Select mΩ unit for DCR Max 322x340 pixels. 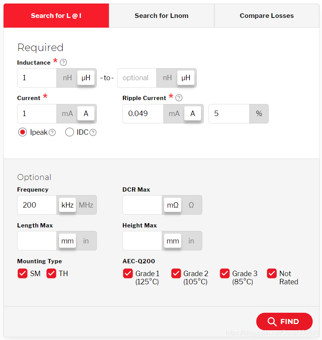(173, 205)
